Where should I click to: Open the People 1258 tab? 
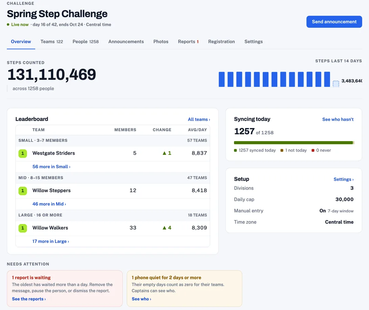pos(86,41)
